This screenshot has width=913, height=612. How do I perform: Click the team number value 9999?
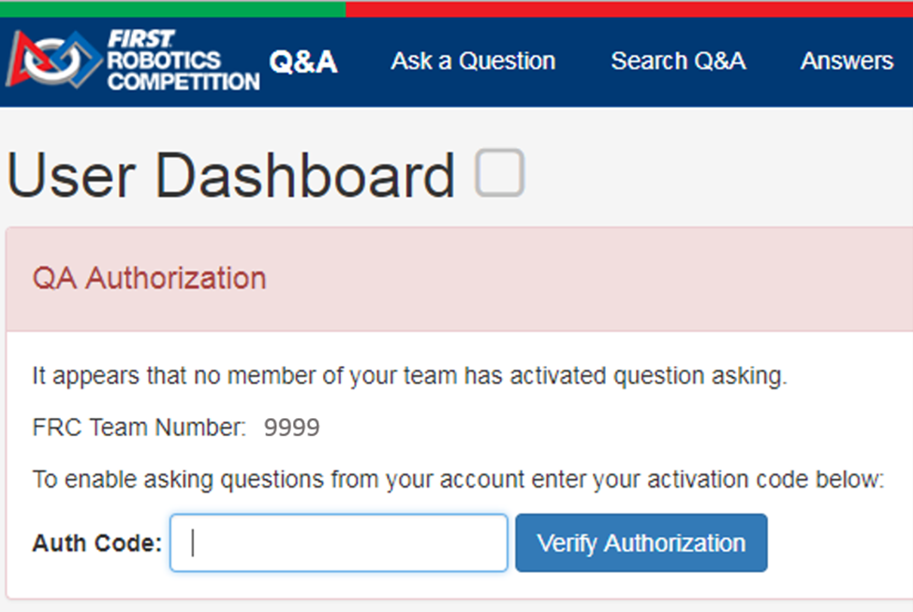[x=291, y=429]
